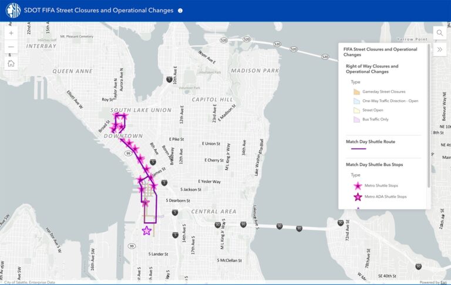Image resolution: width=451 pixels, height=285 pixels.
Task: Click the S Lander St street label
Action: [x=158, y=255]
